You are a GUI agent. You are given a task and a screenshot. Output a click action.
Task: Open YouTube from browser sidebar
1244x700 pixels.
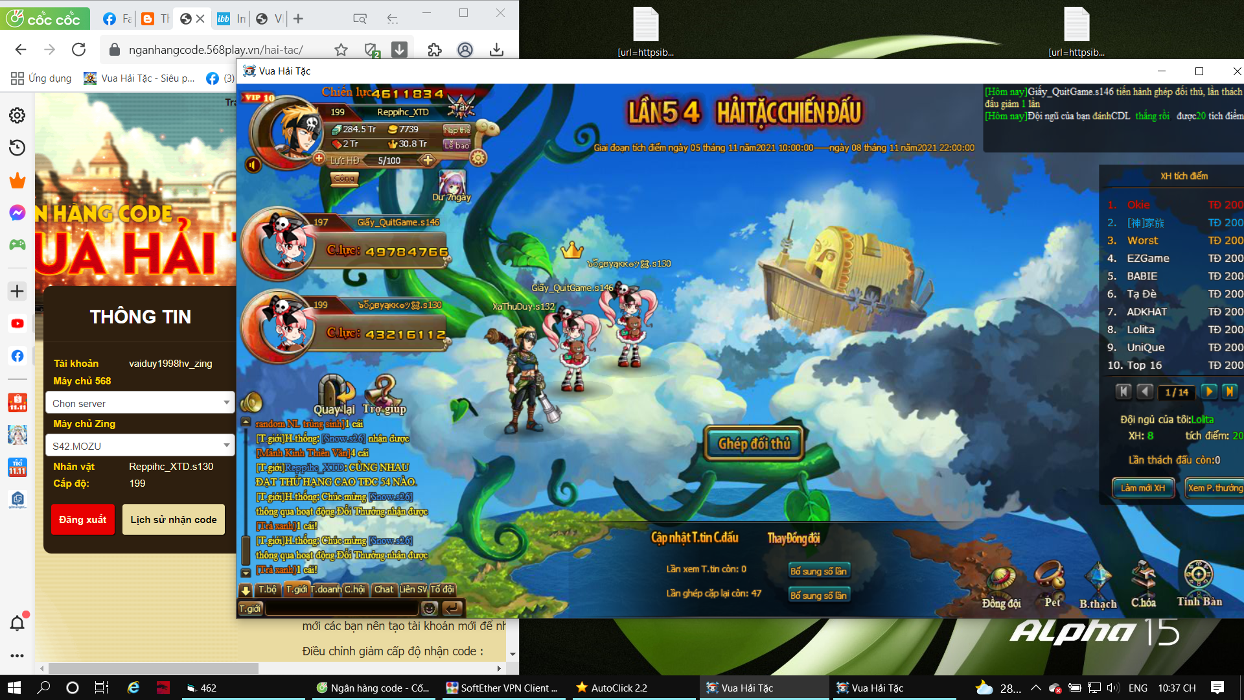[x=17, y=323]
